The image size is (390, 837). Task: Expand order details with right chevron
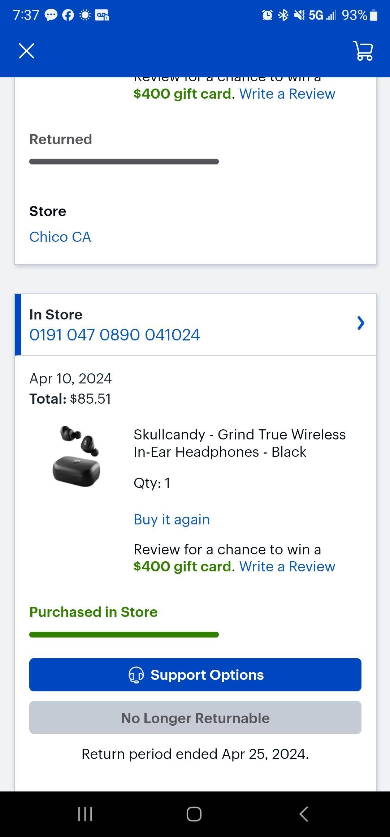tap(360, 323)
